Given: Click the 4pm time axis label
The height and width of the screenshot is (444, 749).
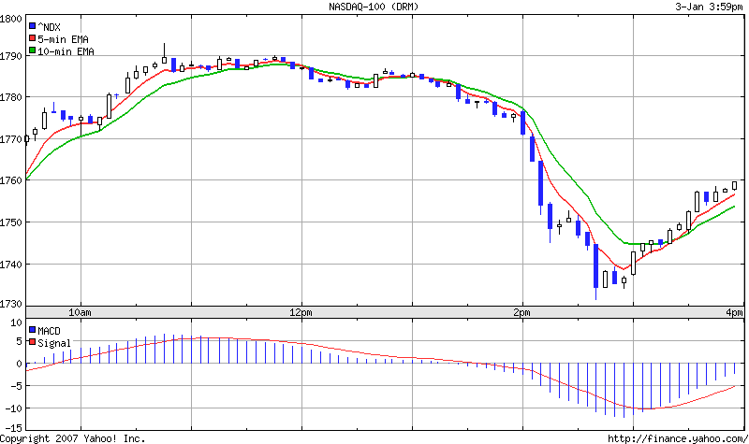Looking at the screenshot, I should click(x=734, y=313).
